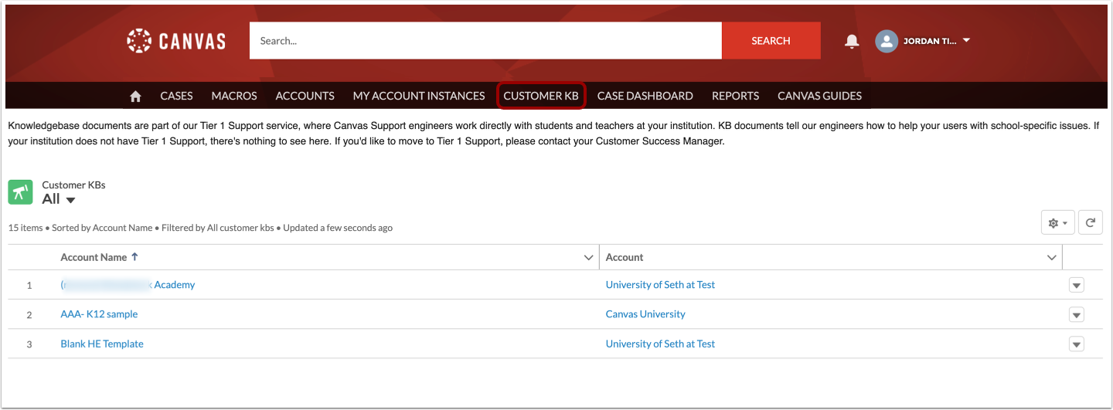
Task: Open AAA- K12 sample link
Action: coord(99,314)
